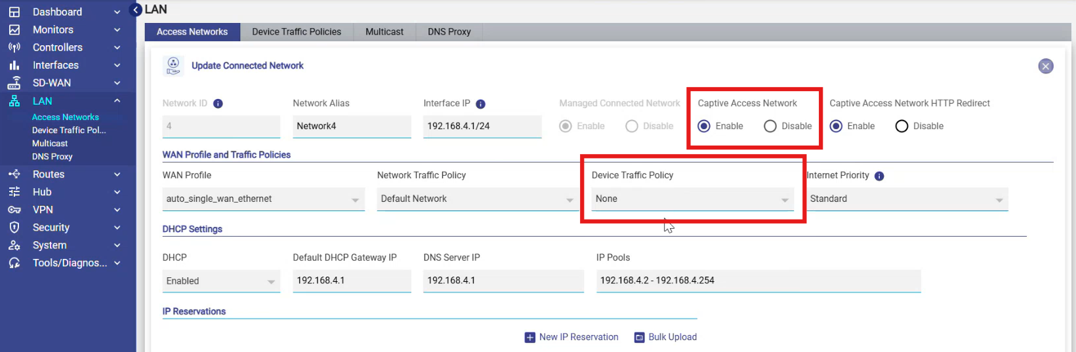Click the Controllers antenna icon
Viewport: 1076px width, 352px height.
coord(14,47)
